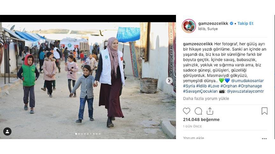Save the post with the bookmark icon
The width and height of the screenshot is (275, 154).
[264, 111]
